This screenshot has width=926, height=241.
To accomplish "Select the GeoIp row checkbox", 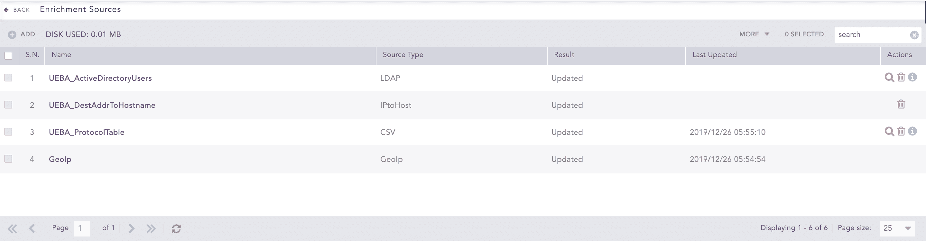I will coord(8,158).
